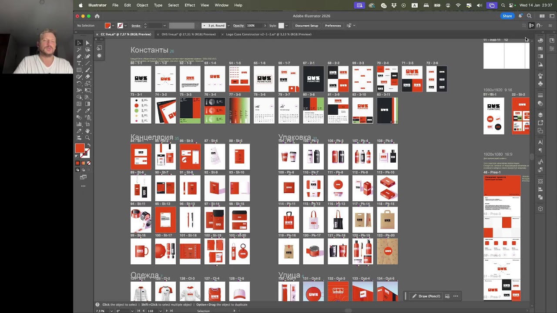Reset to default fill and stroke
The image size is (557, 313).
pyautogui.click(x=77, y=156)
